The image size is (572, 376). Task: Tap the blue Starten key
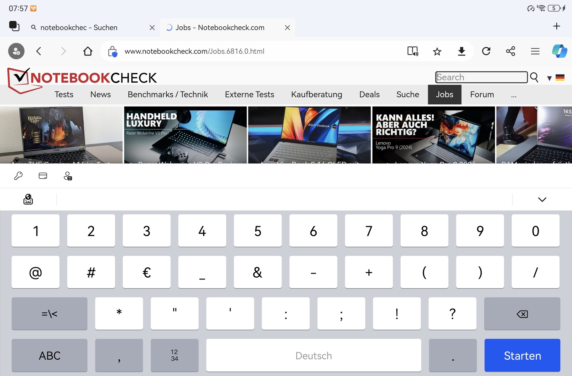tap(522, 355)
